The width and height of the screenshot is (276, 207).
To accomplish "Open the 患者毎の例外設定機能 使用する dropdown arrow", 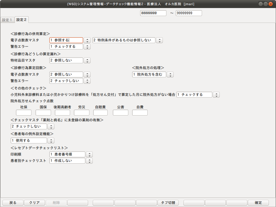I will [x=51, y=141].
